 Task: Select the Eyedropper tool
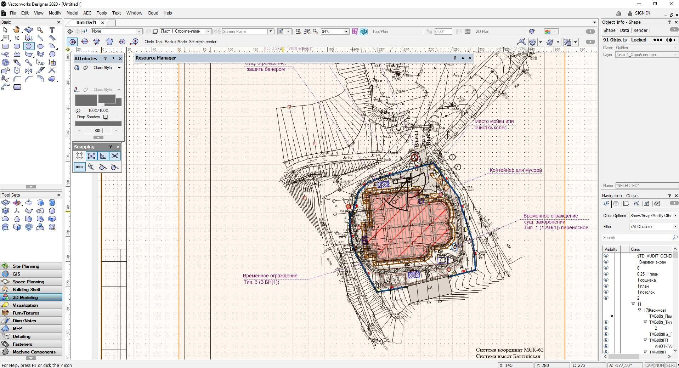[17, 62]
